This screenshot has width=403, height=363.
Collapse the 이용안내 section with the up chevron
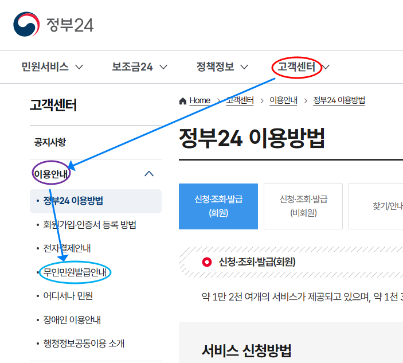tap(149, 174)
